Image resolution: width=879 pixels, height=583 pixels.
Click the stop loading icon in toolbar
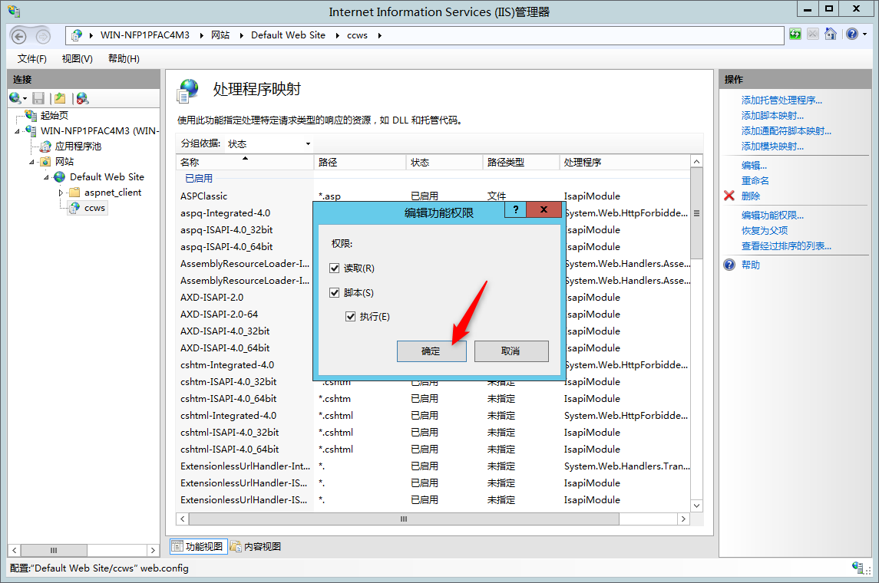(813, 35)
